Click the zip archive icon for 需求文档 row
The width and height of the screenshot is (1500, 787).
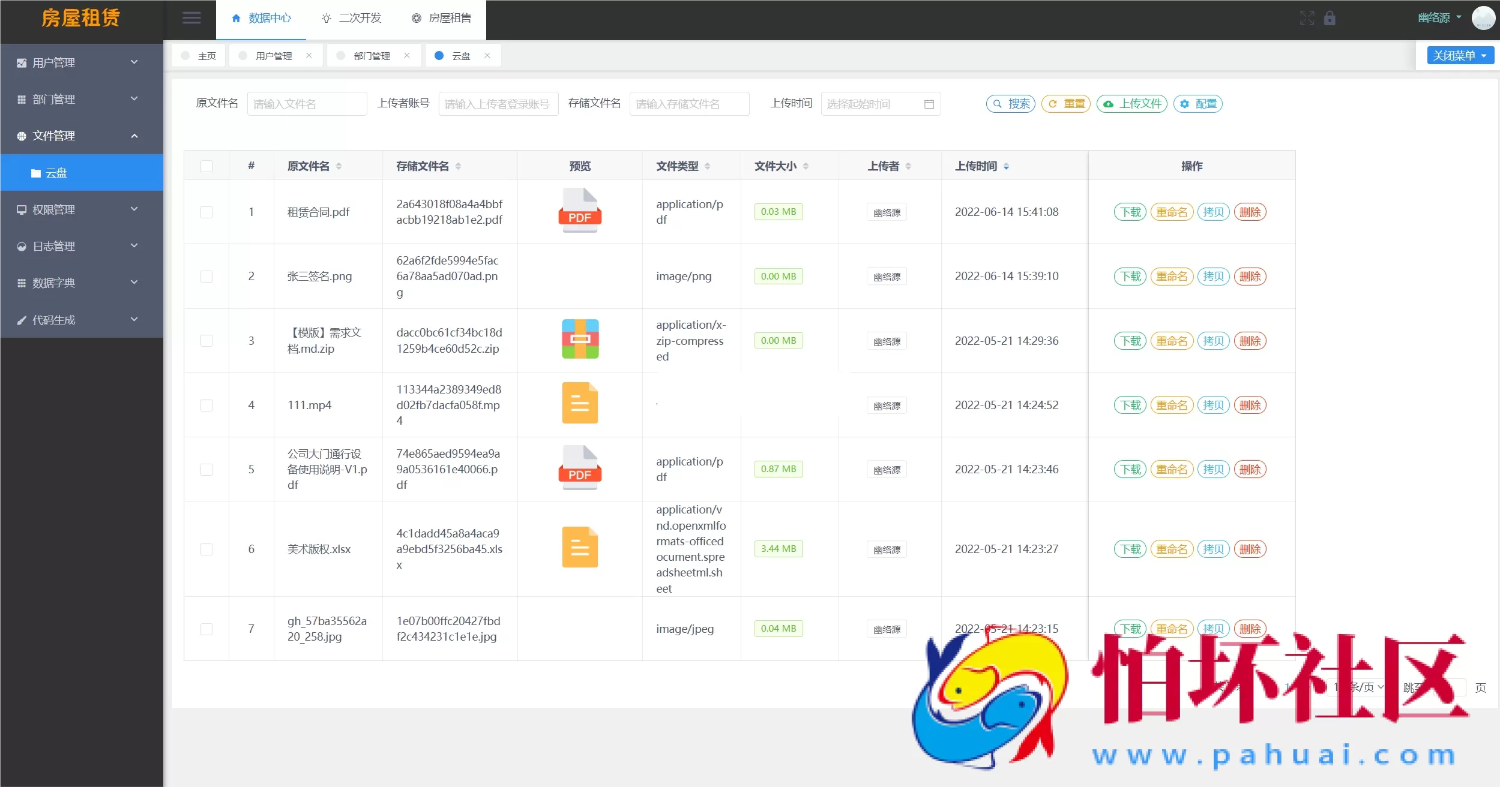pyautogui.click(x=579, y=340)
